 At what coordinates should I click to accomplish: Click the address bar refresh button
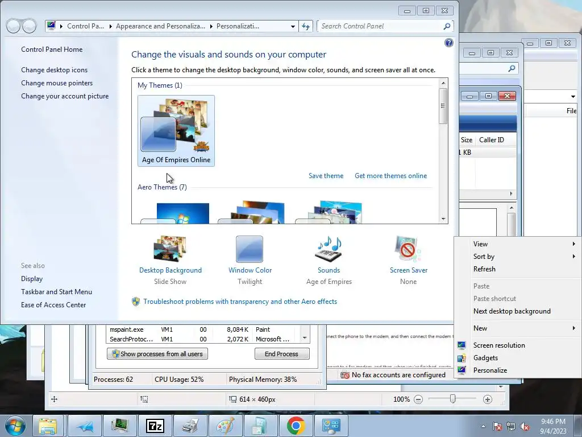(x=306, y=26)
